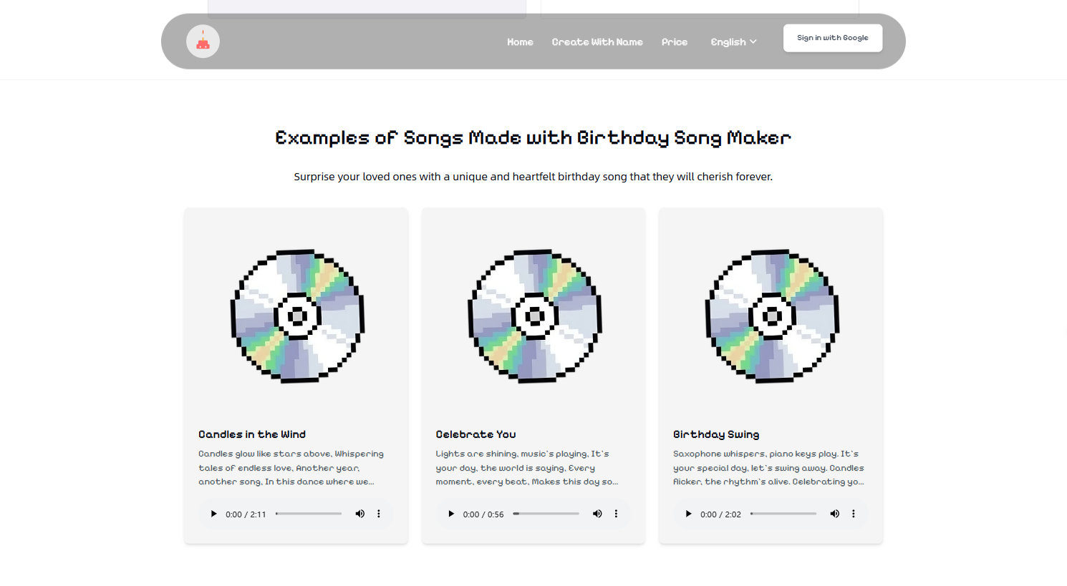Play the Candles in the Wind song

tap(213, 514)
